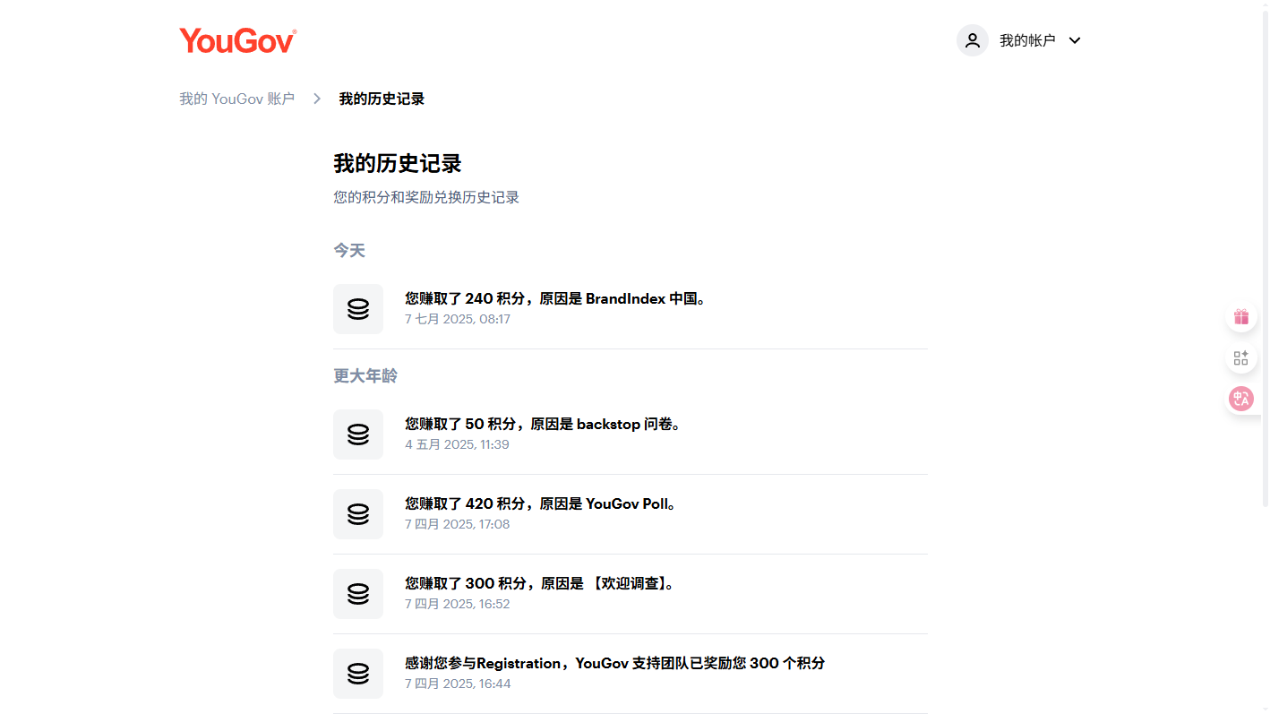Select the 50 积分 backstop 问卷 entry text
This screenshot has width=1270, height=714.
click(544, 425)
